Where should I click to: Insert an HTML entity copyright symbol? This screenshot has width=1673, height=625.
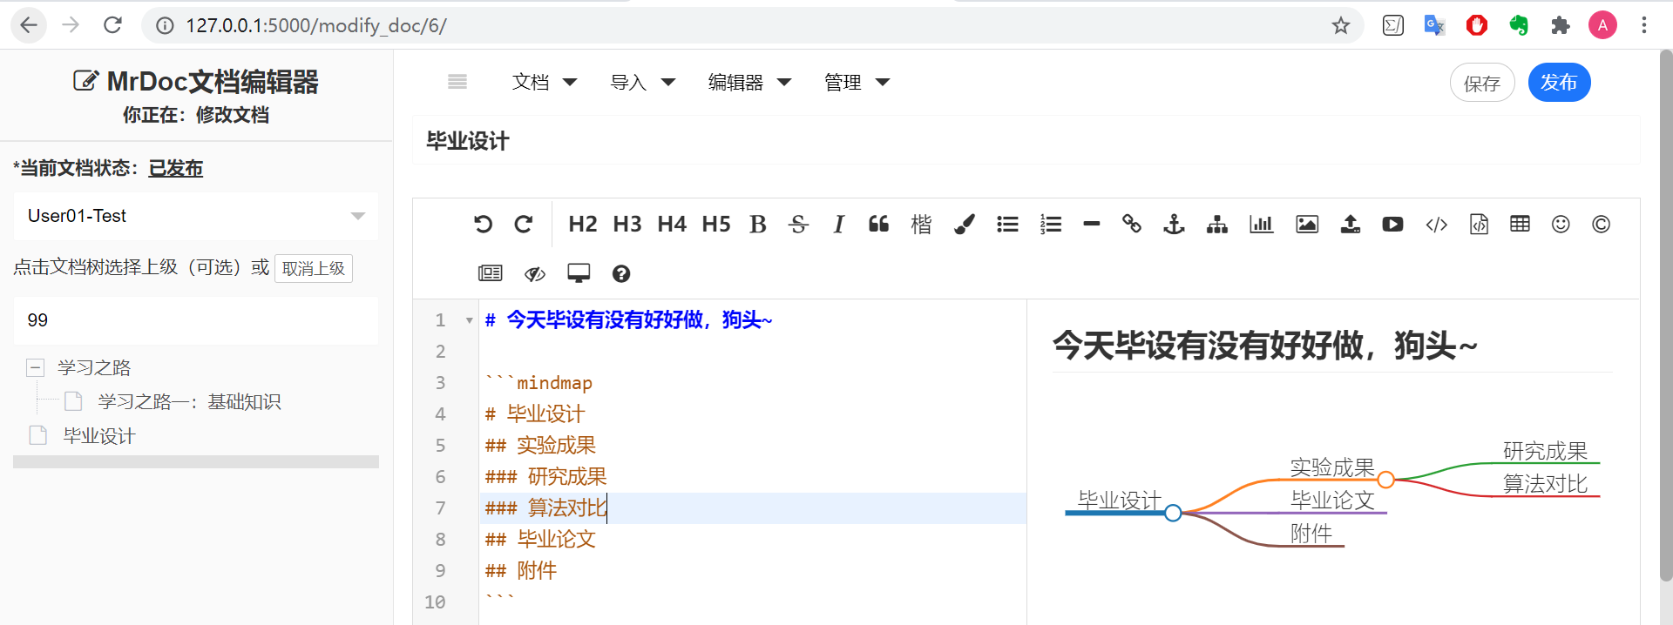(x=1601, y=224)
